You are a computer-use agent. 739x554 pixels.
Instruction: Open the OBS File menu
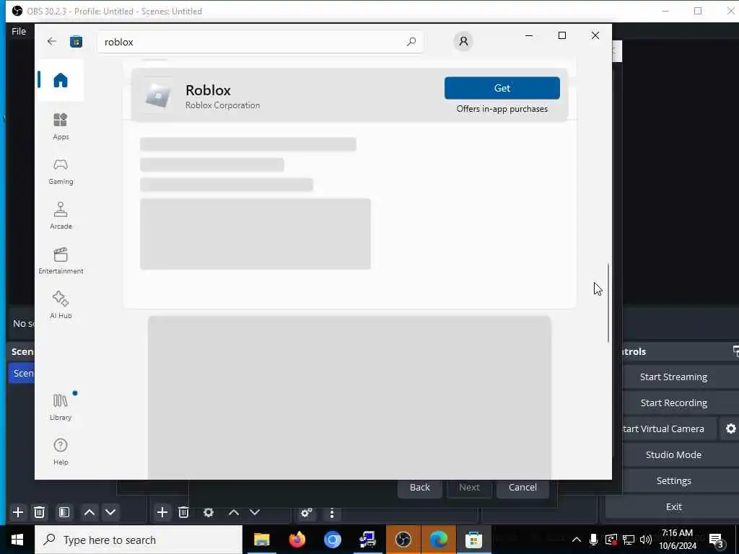tap(19, 31)
